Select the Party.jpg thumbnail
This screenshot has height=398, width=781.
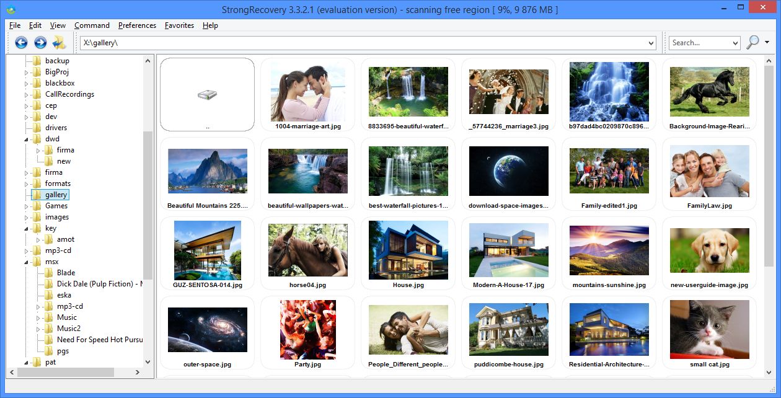pyautogui.click(x=308, y=333)
